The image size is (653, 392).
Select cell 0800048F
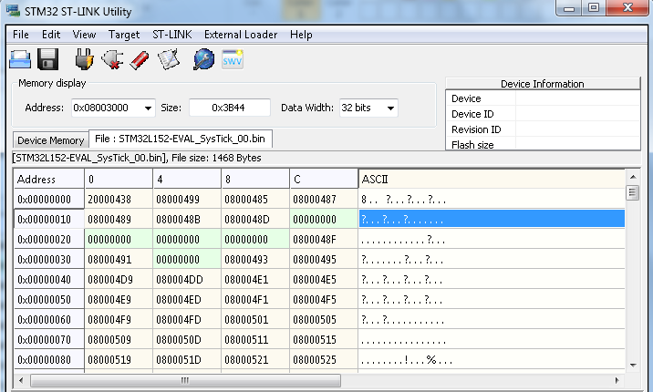[324, 239]
